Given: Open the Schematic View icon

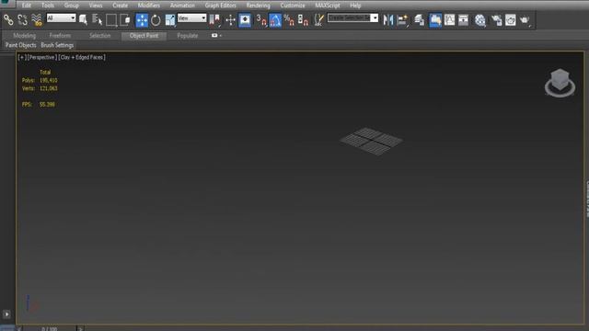Looking at the screenshot, I should (463, 20).
